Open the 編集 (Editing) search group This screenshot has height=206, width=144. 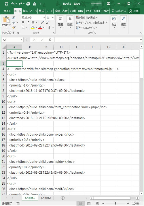click(x=124, y=22)
